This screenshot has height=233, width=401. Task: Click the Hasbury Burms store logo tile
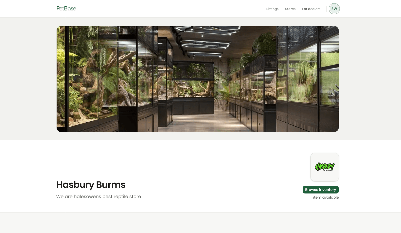325,167
